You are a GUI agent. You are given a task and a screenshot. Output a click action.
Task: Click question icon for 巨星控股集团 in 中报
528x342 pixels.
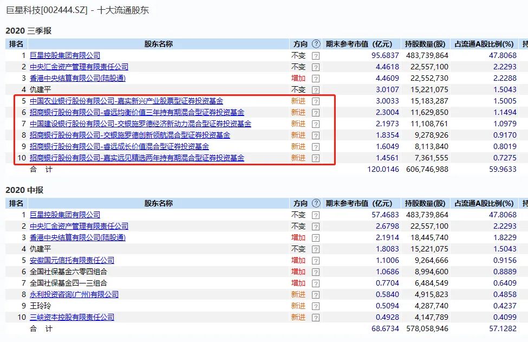click(x=316, y=215)
